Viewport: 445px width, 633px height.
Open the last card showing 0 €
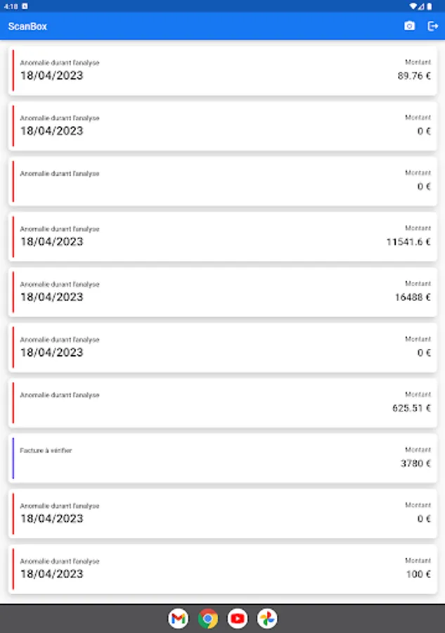tap(222, 513)
